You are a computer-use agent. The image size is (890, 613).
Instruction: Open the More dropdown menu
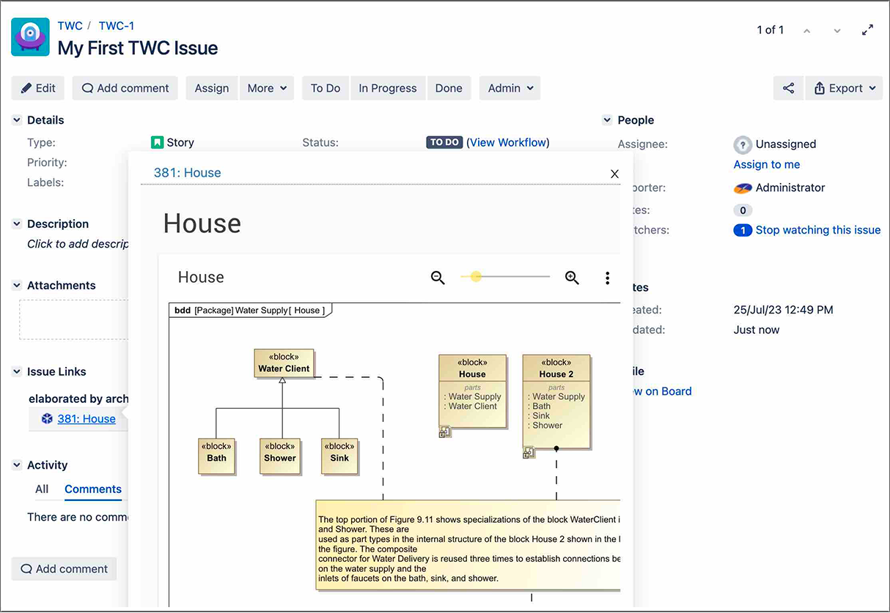[266, 89]
